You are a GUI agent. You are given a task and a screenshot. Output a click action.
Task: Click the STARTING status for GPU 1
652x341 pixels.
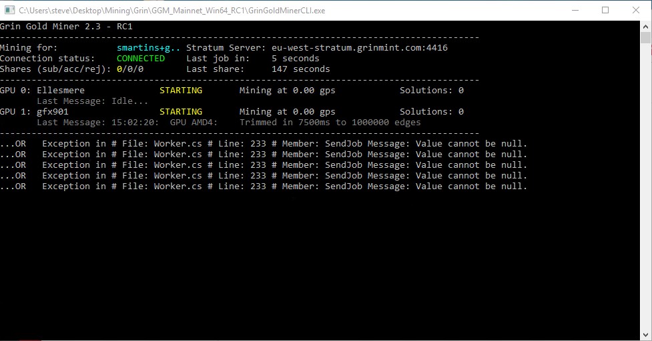click(x=181, y=112)
